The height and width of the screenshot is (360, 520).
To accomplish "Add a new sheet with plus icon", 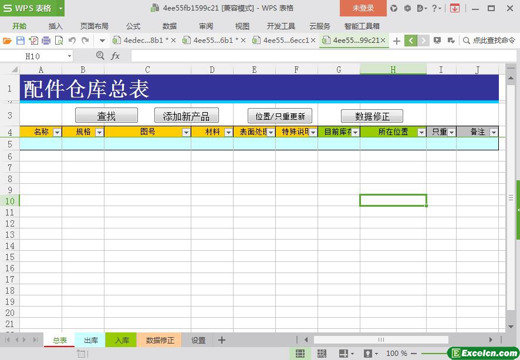I will pos(221,340).
